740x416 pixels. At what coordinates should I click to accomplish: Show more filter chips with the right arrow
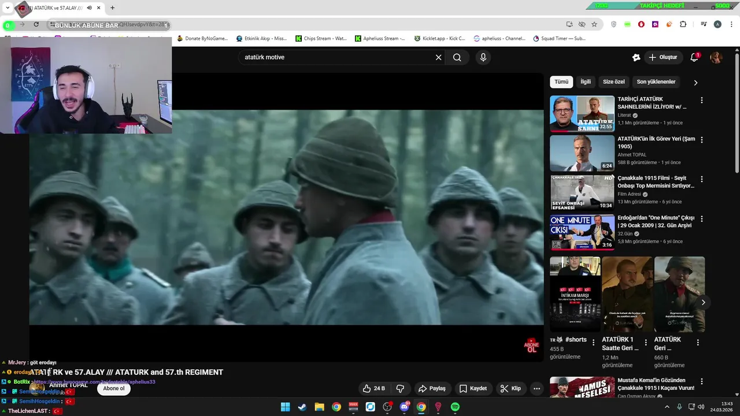pyautogui.click(x=695, y=83)
